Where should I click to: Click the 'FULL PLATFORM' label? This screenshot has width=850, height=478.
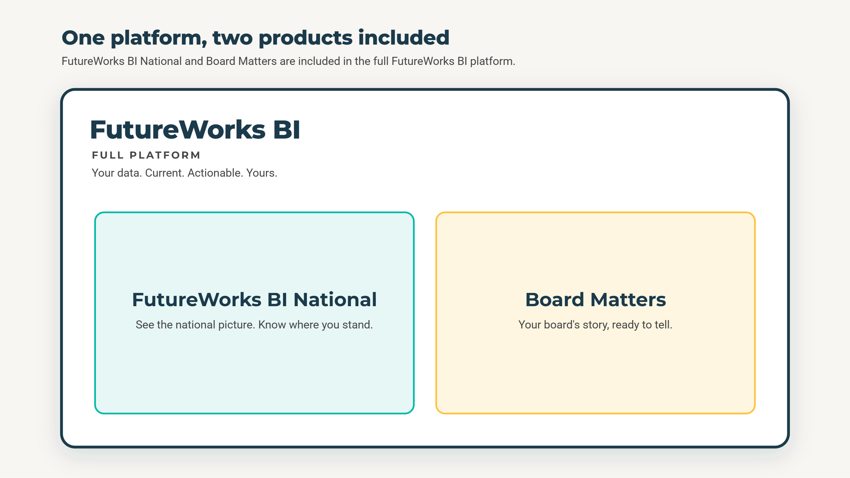[146, 155]
